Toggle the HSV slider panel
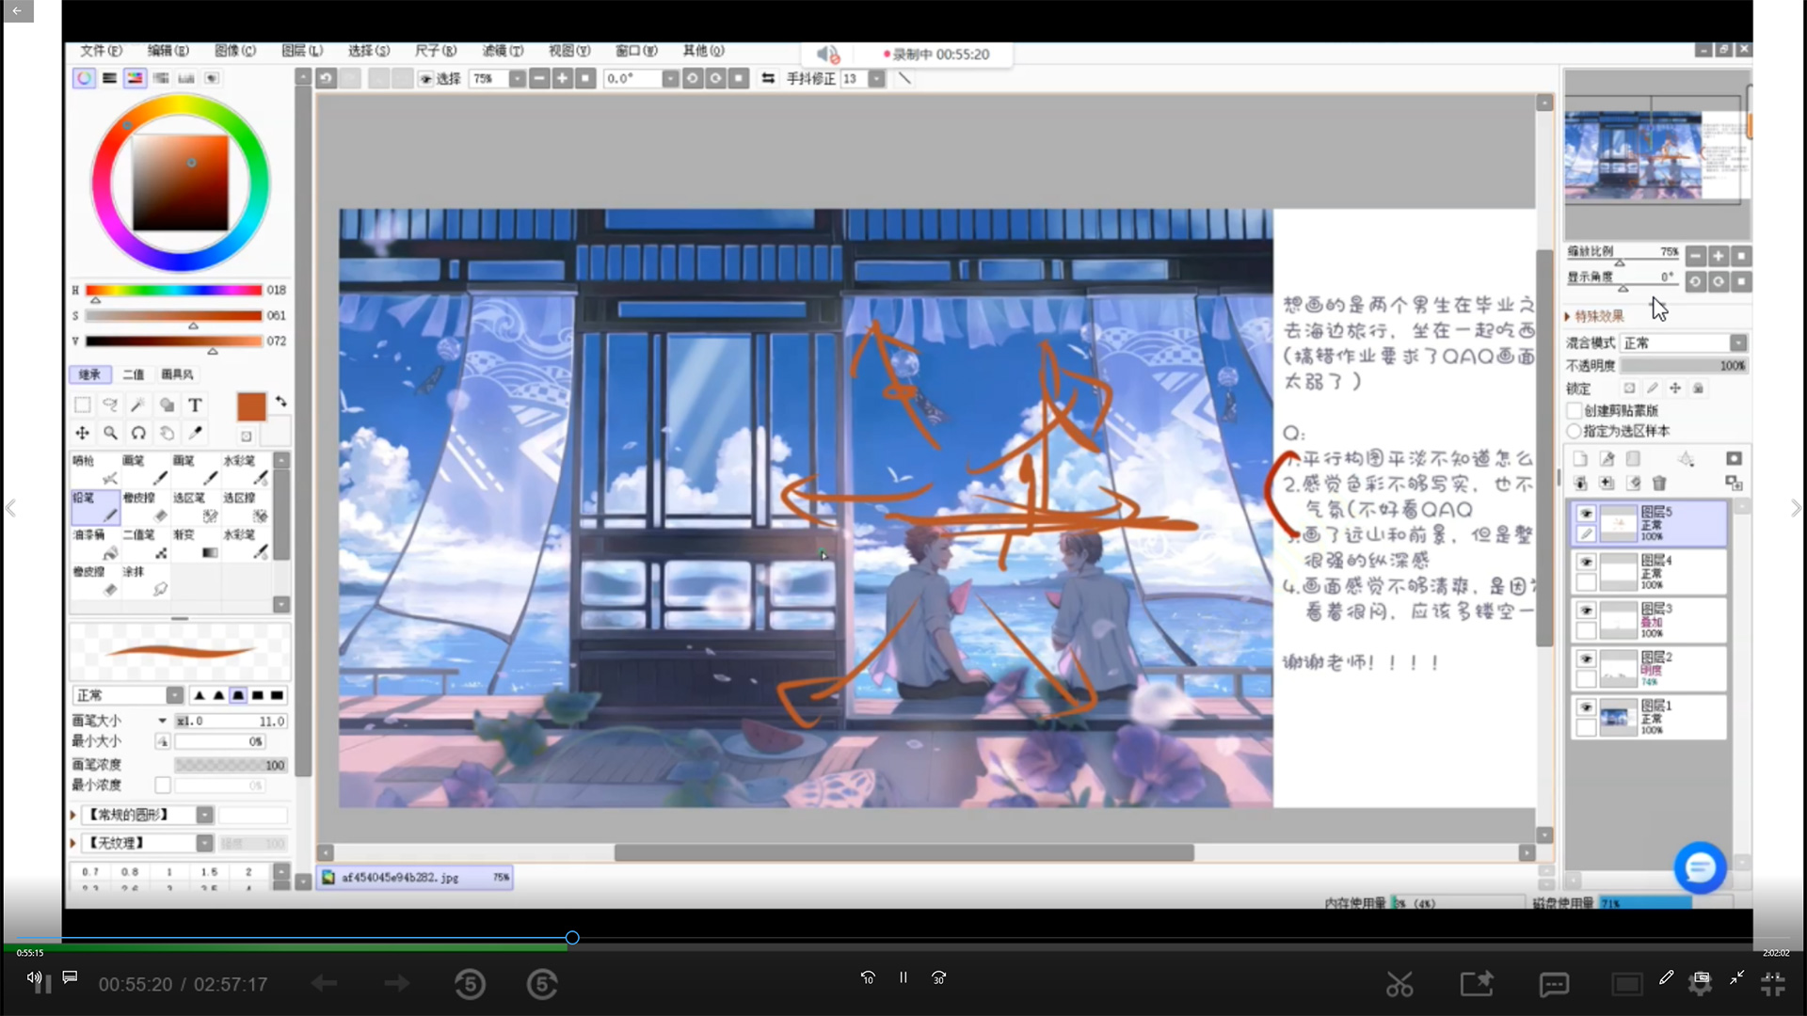The width and height of the screenshot is (1807, 1016). (x=135, y=78)
